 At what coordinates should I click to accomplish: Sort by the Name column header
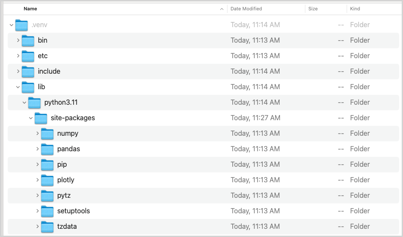pos(31,9)
